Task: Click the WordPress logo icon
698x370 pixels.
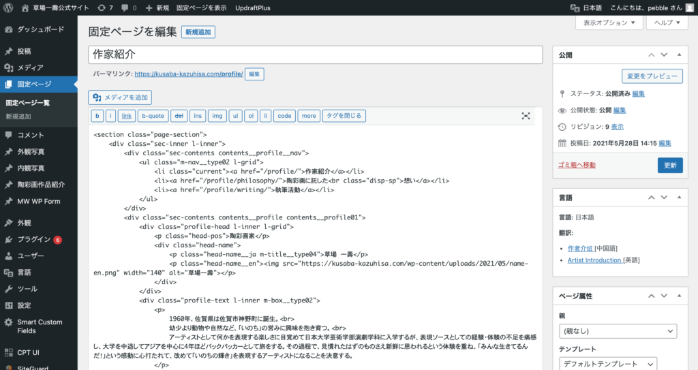Action: 8,8
